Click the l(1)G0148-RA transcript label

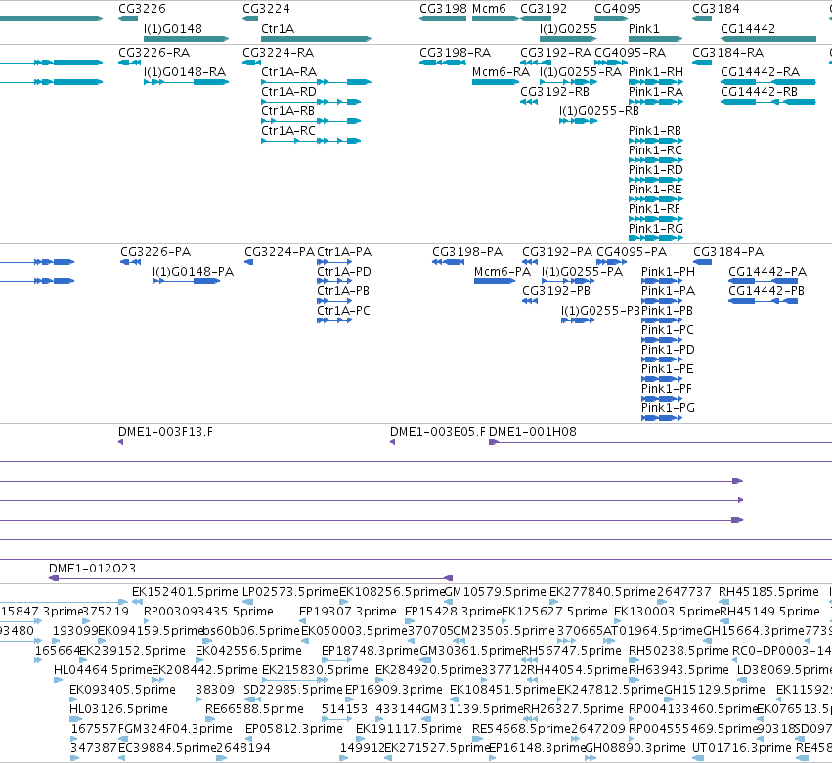coord(185,72)
